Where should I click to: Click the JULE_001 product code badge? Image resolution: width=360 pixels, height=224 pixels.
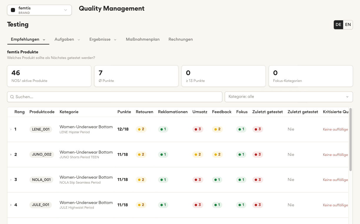41,205
